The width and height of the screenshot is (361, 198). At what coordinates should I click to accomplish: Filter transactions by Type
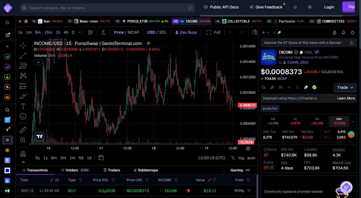click(80, 180)
